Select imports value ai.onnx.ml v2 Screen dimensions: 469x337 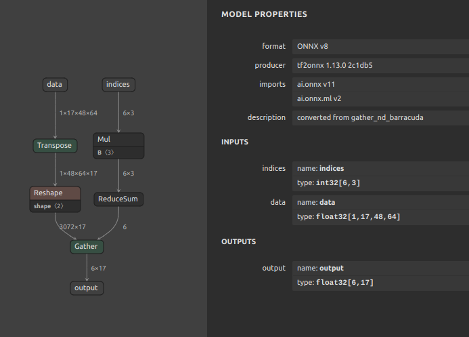(380, 99)
